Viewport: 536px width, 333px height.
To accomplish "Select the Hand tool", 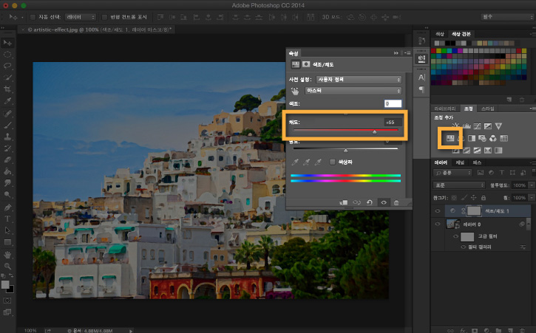I will 7,255.
